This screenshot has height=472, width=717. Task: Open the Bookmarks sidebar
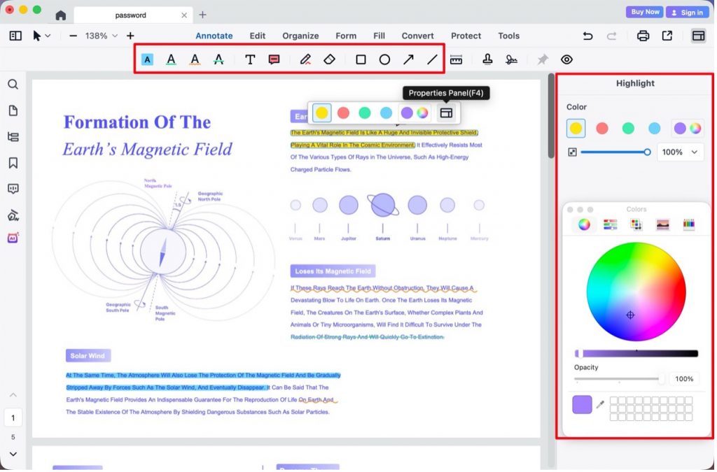click(13, 163)
